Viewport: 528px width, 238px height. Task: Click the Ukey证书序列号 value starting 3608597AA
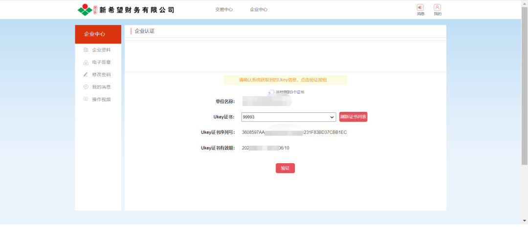coord(294,132)
